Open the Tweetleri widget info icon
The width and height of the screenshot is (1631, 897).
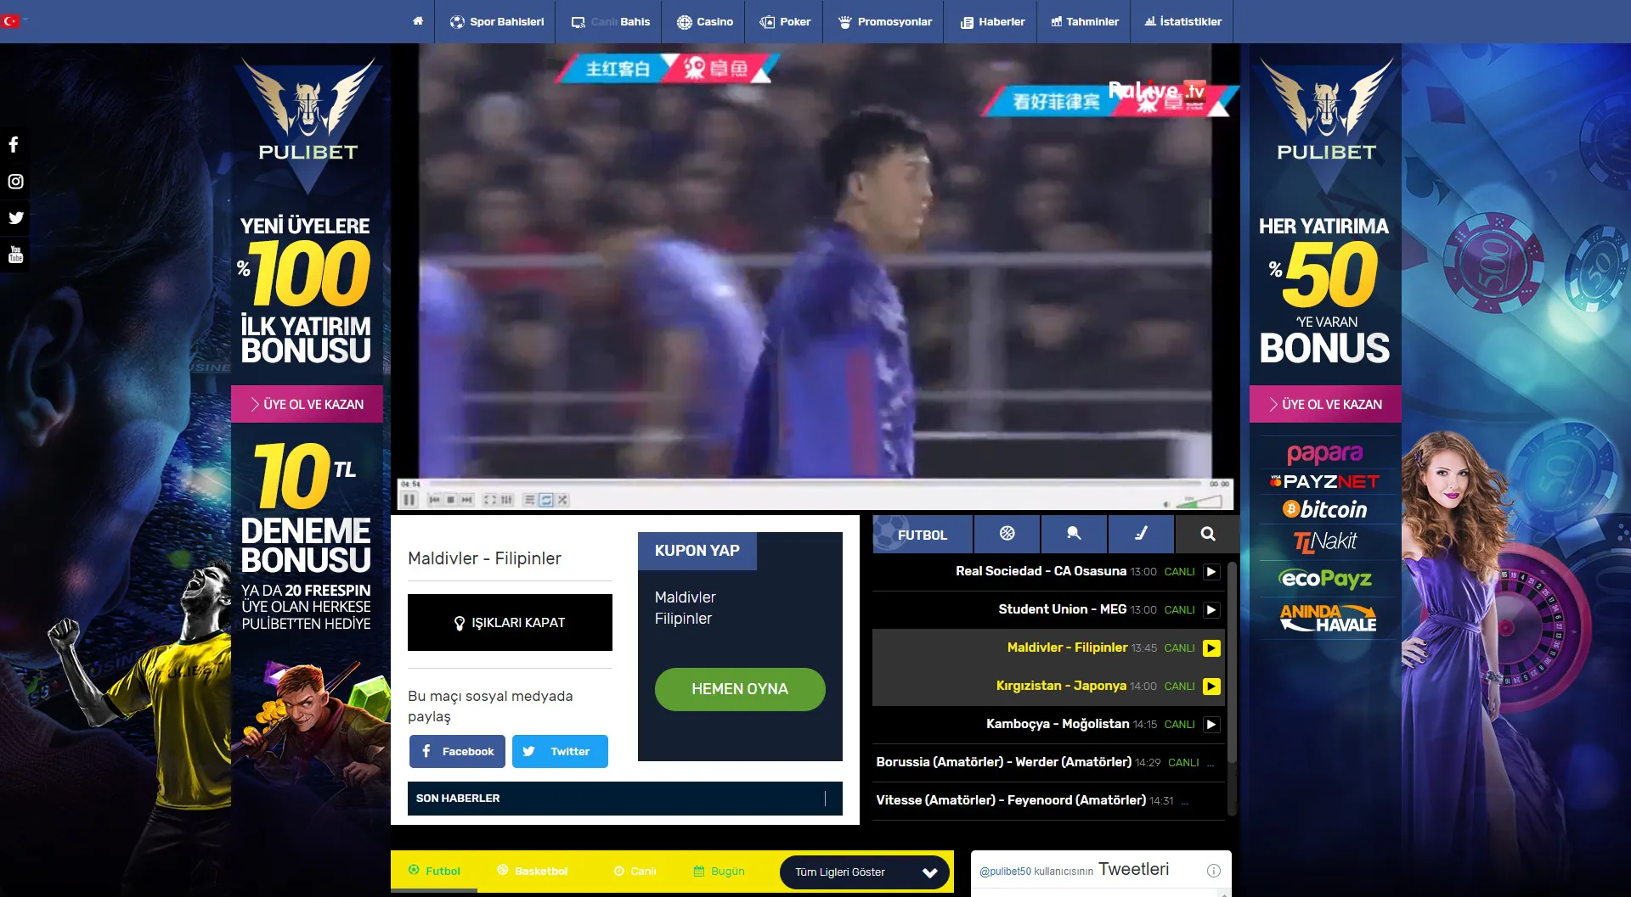[1213, 871]
